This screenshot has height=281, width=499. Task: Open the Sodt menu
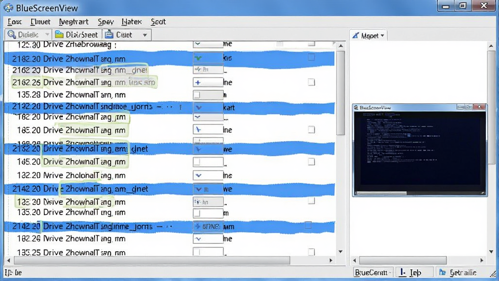[x=158, y=21]
